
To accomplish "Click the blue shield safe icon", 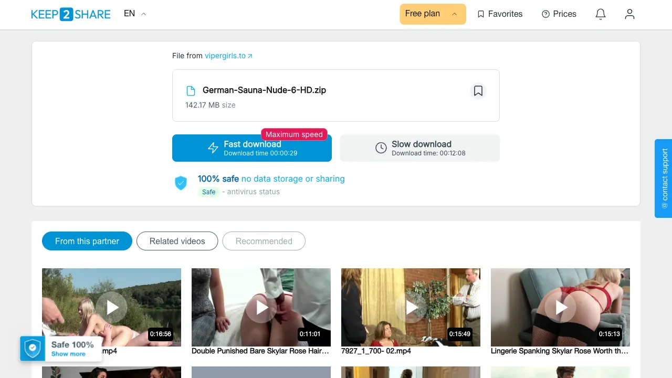I will [181, 183].
